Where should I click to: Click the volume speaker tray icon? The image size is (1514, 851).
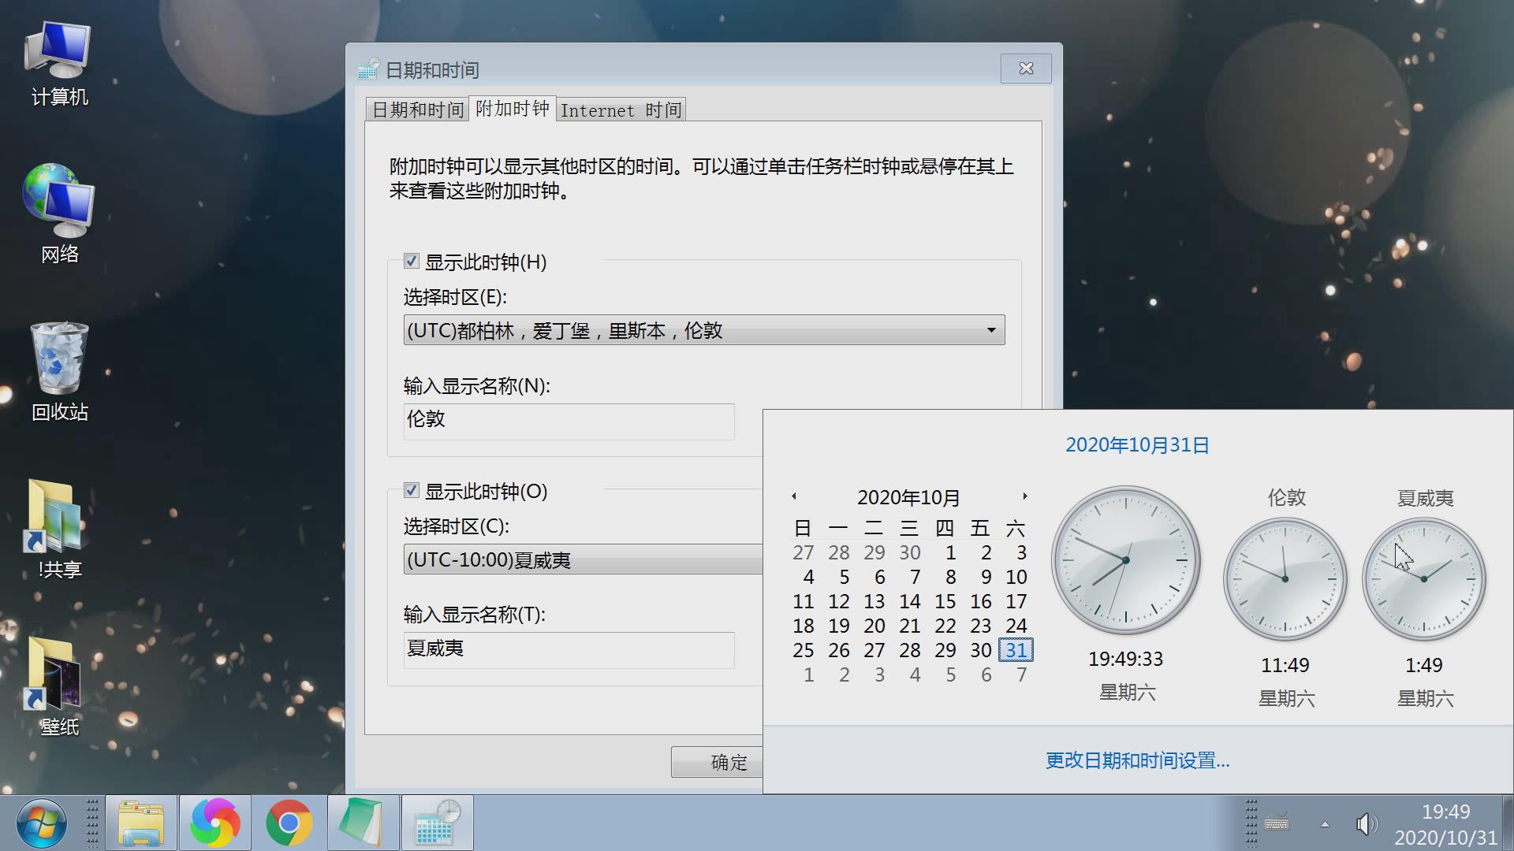[1367, 824]
